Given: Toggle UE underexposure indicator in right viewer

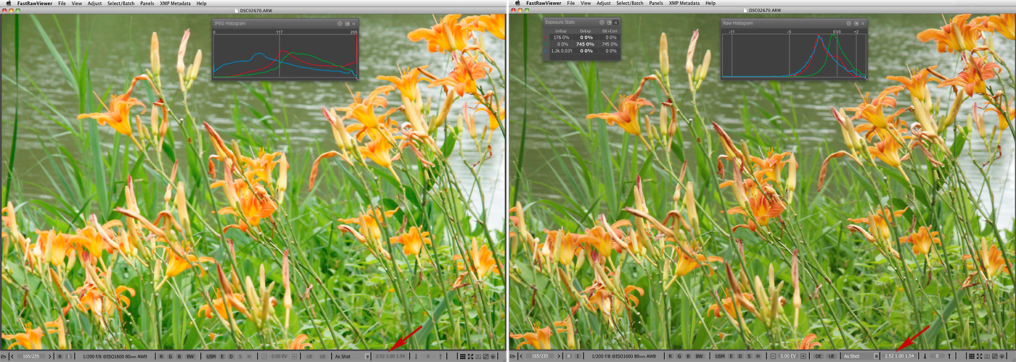Looking at the screenshot, I should click(831, 356).
